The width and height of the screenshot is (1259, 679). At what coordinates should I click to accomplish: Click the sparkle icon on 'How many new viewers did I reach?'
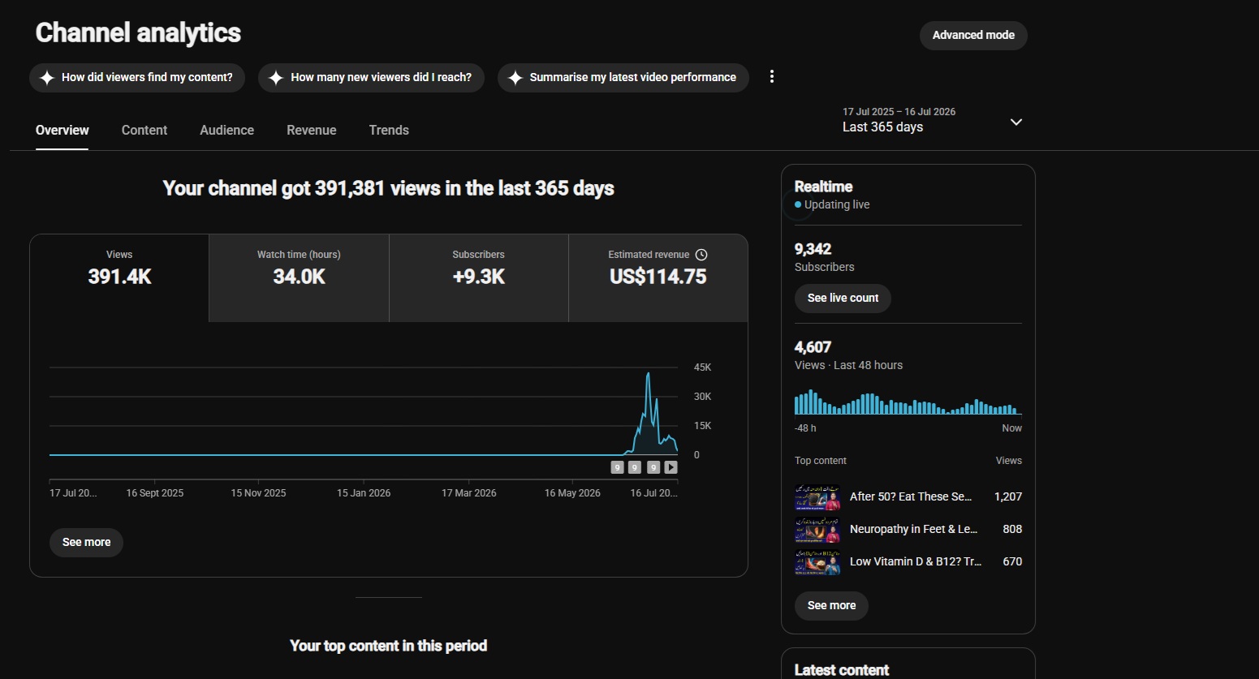coord(276,78)
